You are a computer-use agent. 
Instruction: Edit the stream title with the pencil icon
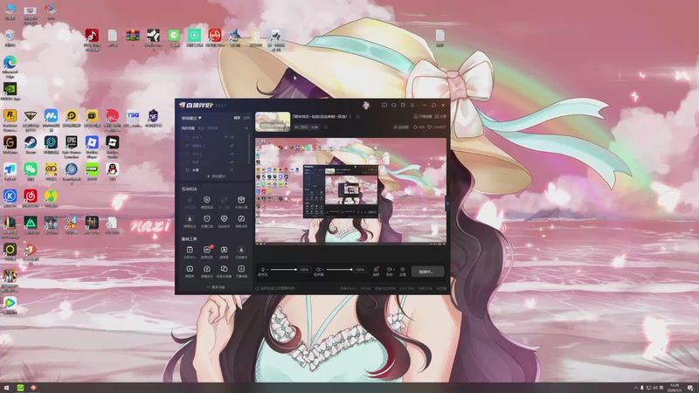coord(358,117)
